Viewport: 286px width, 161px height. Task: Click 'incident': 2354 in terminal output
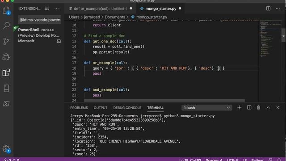[90, 137]
